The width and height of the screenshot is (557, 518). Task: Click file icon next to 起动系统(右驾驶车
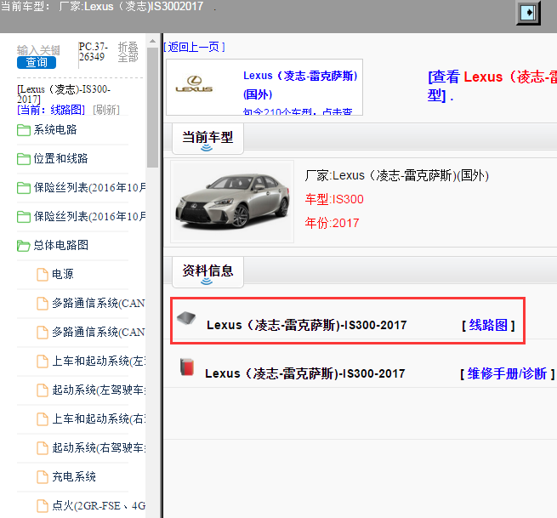tap(43, 448)
